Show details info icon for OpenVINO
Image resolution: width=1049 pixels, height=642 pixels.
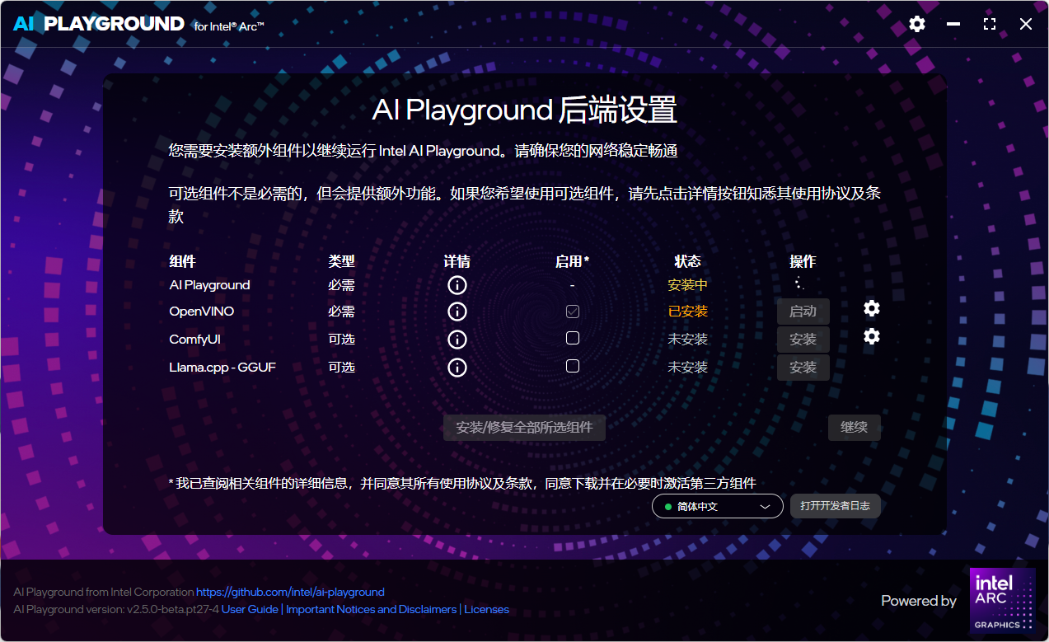pos(457,312)
